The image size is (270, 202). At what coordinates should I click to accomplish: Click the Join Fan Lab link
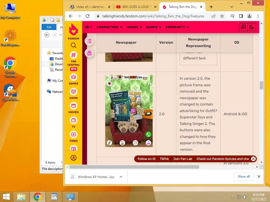(x=183, y=159)
